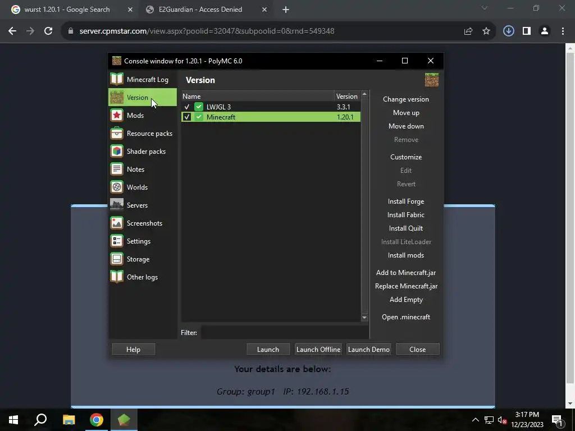The width and height of the screenshot is (575, 431).
Task: Click Install Forge
Action: tap(406, 201)
